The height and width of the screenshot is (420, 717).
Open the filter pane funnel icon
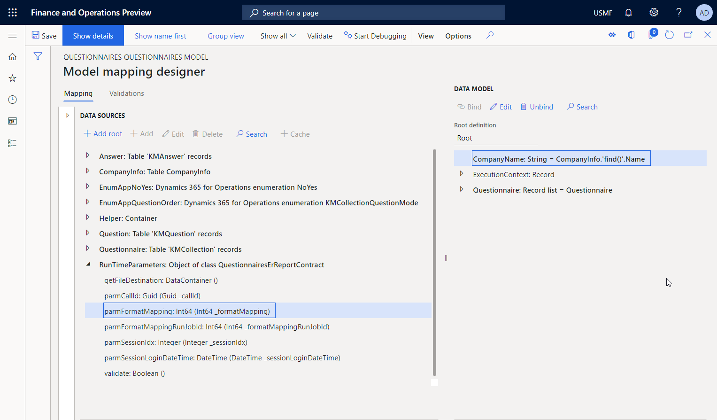(x=38, y=55)
